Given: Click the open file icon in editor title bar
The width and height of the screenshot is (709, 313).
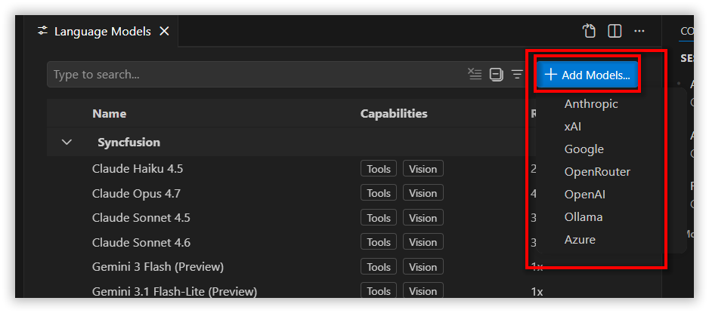Looking at the screenshot, I should pyautogui.click(x=589, y=31).
